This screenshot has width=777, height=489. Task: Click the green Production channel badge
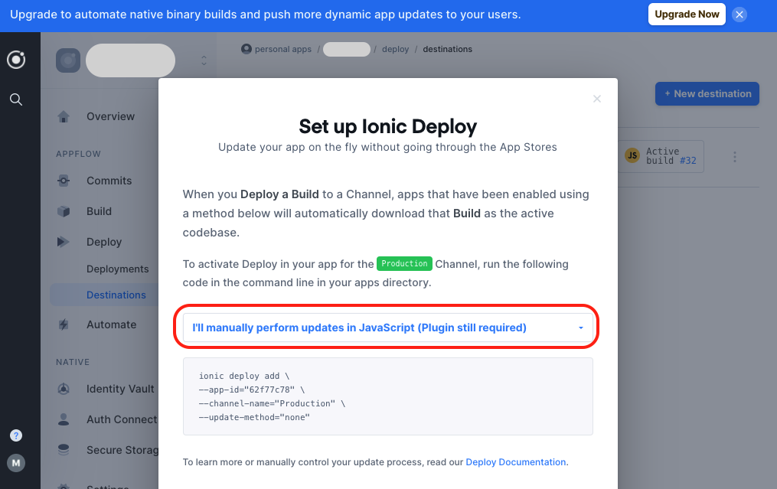(404, 263)
